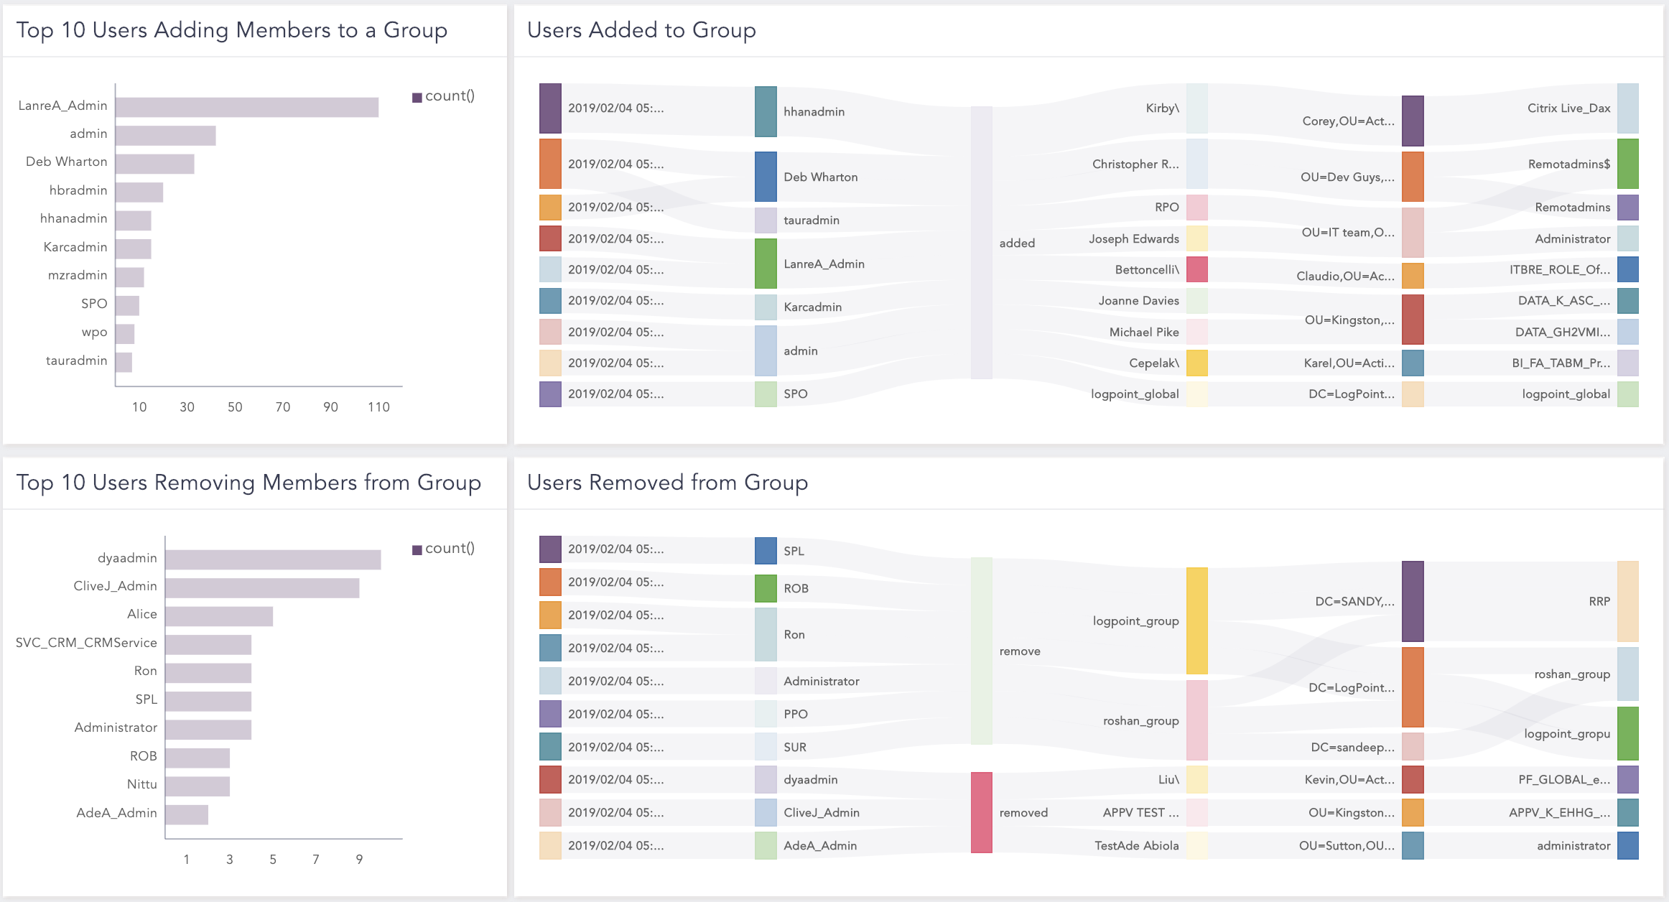1669x902 pixels.
Task: Click the mzradmin bar in adding chart
Action: click(130, 277)
